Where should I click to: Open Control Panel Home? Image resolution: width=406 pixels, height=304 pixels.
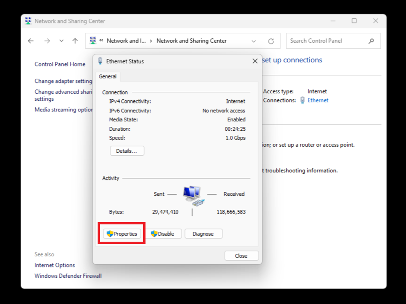coord(60,64)
